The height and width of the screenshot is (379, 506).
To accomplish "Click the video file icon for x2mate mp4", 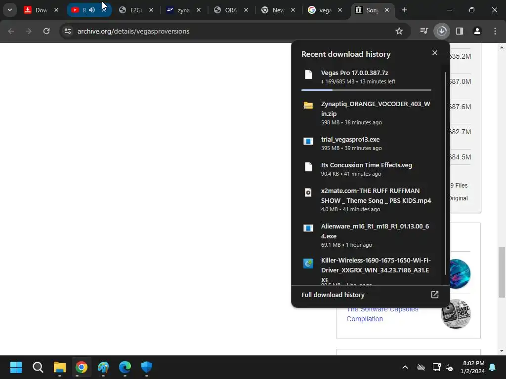I will pos(308,192).
